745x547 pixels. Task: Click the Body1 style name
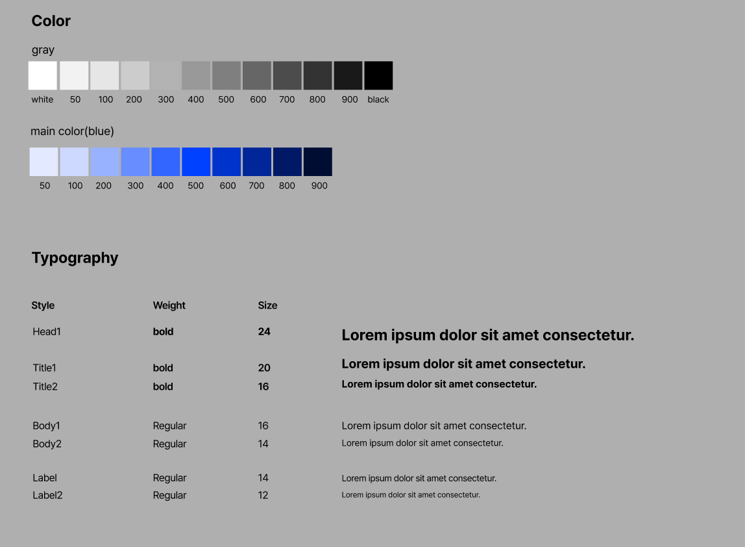tap(46, 426)
